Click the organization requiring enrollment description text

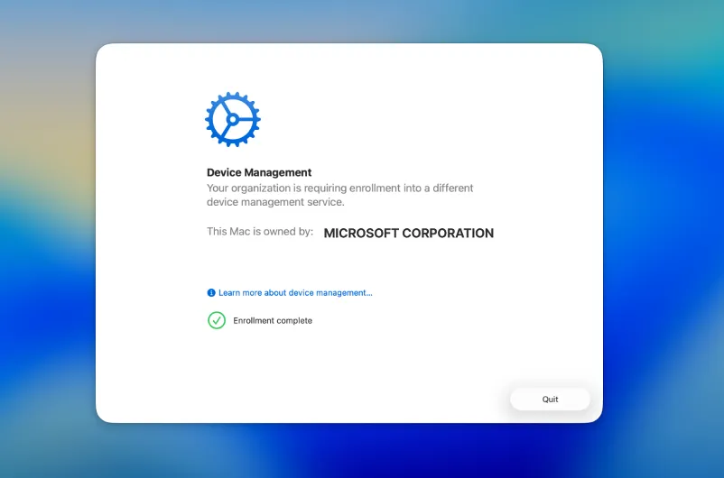pos(339,195)
